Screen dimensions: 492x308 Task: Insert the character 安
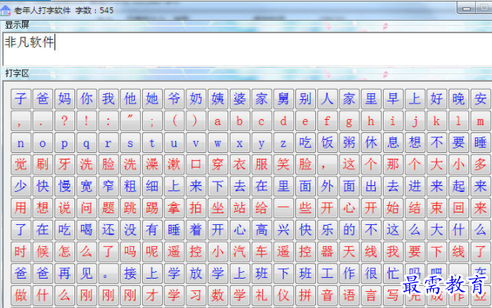481,99
